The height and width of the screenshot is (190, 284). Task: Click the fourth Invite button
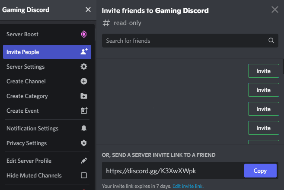pos(264,128)
